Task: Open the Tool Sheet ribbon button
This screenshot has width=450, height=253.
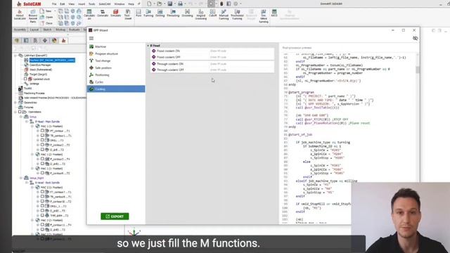Action: pyautogui.click(x=128, y=14)
